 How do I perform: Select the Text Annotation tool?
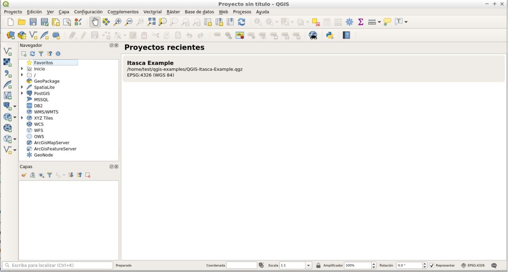pyautogui.click(x=399, y=22)
